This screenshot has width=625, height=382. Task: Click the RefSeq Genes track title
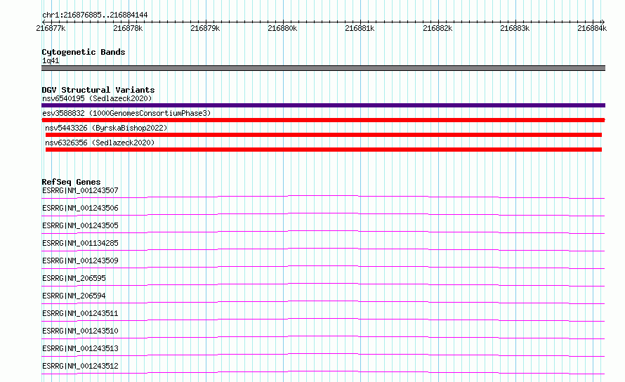(72, 182)
